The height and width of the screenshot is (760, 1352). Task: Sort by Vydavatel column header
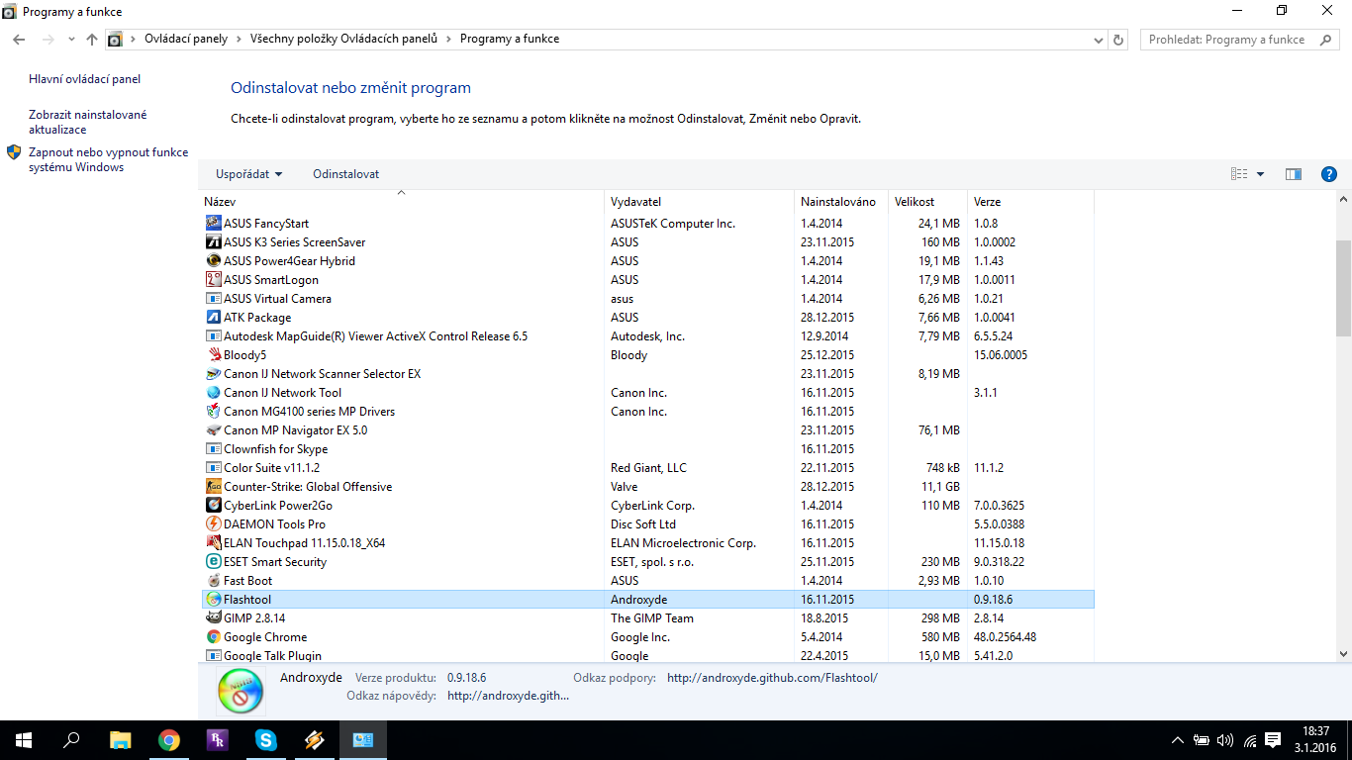click(x=699, y=202)
